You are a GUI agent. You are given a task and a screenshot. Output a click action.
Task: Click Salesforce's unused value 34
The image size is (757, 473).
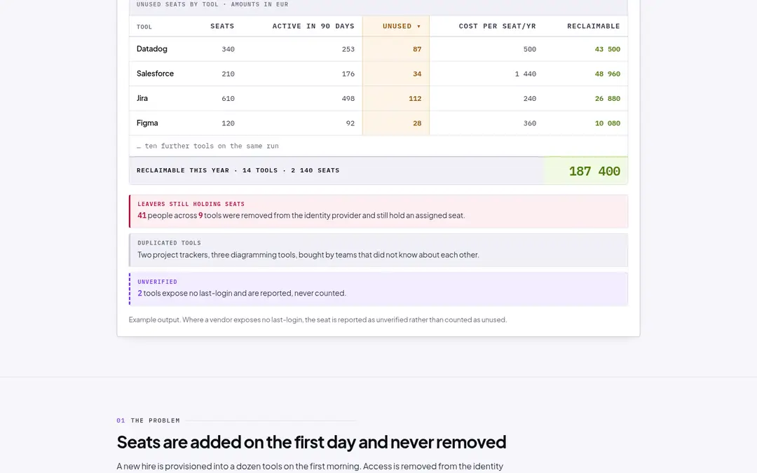(x=417, y=74)
